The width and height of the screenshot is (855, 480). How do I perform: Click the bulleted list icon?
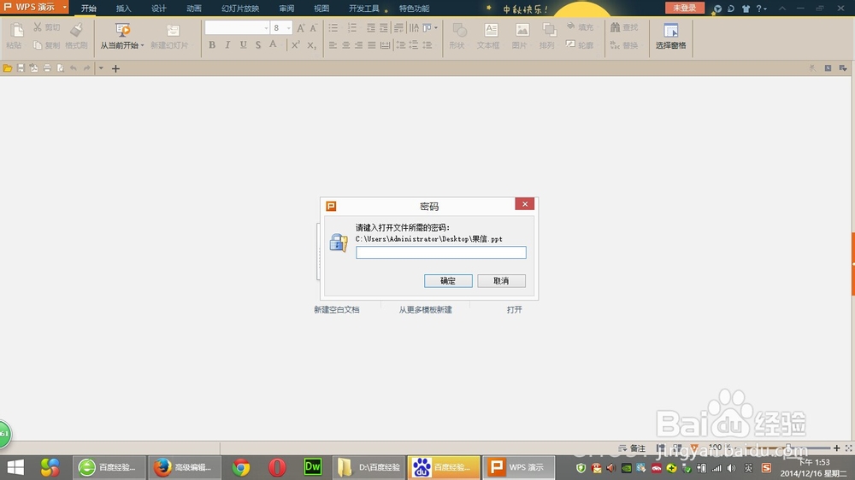point(333,28)
